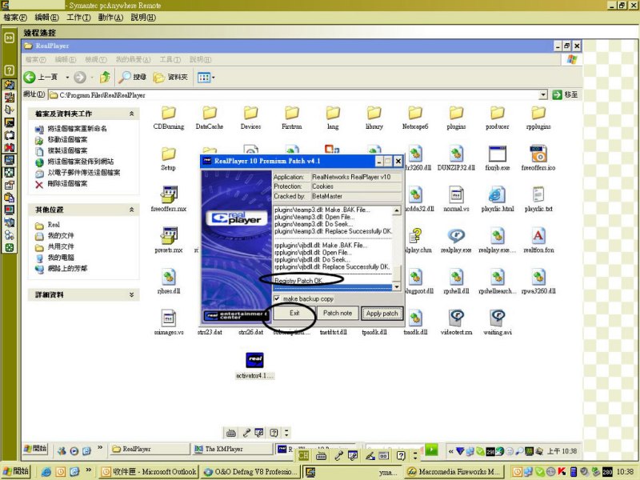Select the Netscape6 folder icon
The width and height of the screenshot is (640, 480).
[x=415, y=113]
